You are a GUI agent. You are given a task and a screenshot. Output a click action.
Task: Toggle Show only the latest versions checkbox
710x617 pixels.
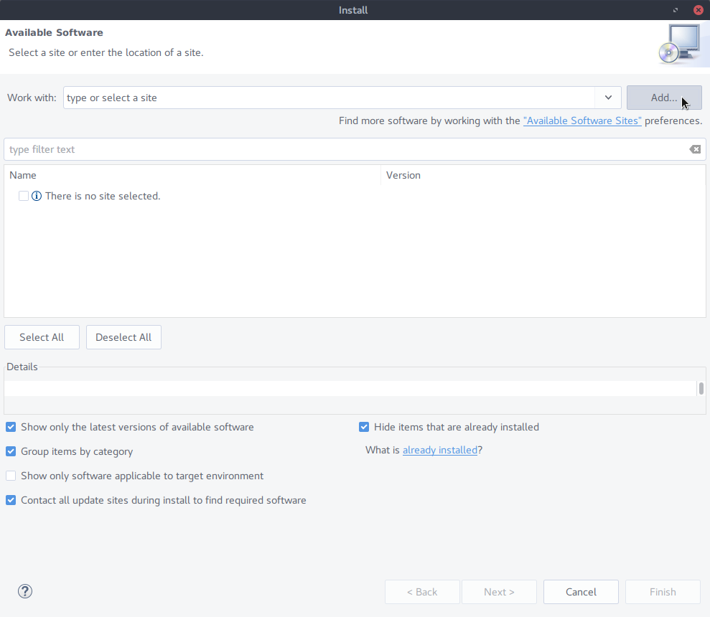pyautogui.click(x=11, y=427)
